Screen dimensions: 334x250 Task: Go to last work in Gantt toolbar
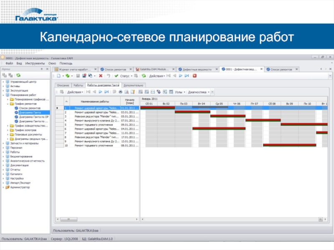[x=106, y=92]
